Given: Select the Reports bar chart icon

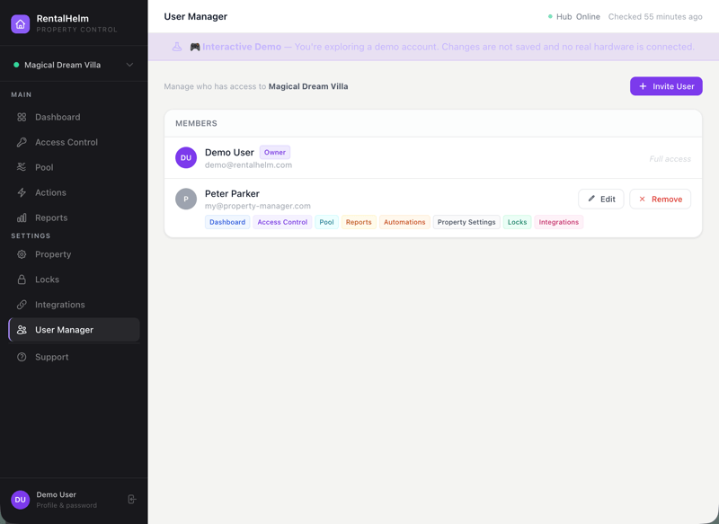Looking at the screenshot, I should click(x=20, y=218).
